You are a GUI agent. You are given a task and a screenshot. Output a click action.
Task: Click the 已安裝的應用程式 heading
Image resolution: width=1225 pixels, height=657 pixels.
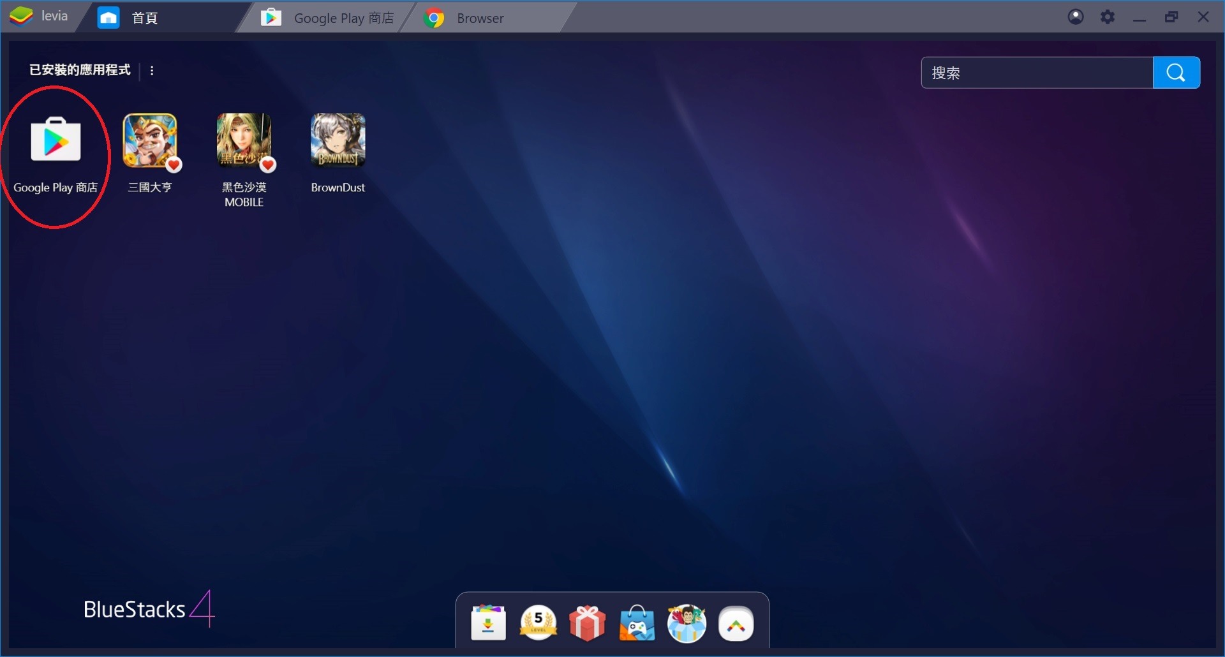[80, 70]
